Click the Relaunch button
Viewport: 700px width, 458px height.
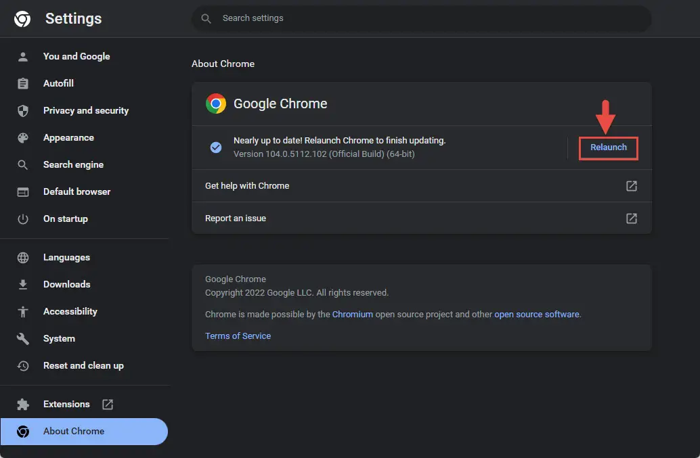point(608,147)
